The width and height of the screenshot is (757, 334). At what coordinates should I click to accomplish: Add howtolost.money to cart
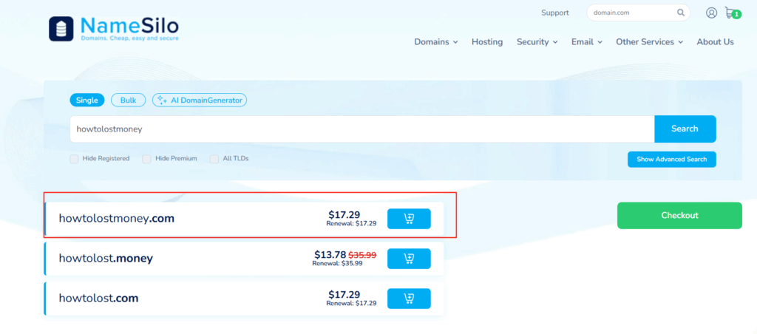[x=409, y=259]
